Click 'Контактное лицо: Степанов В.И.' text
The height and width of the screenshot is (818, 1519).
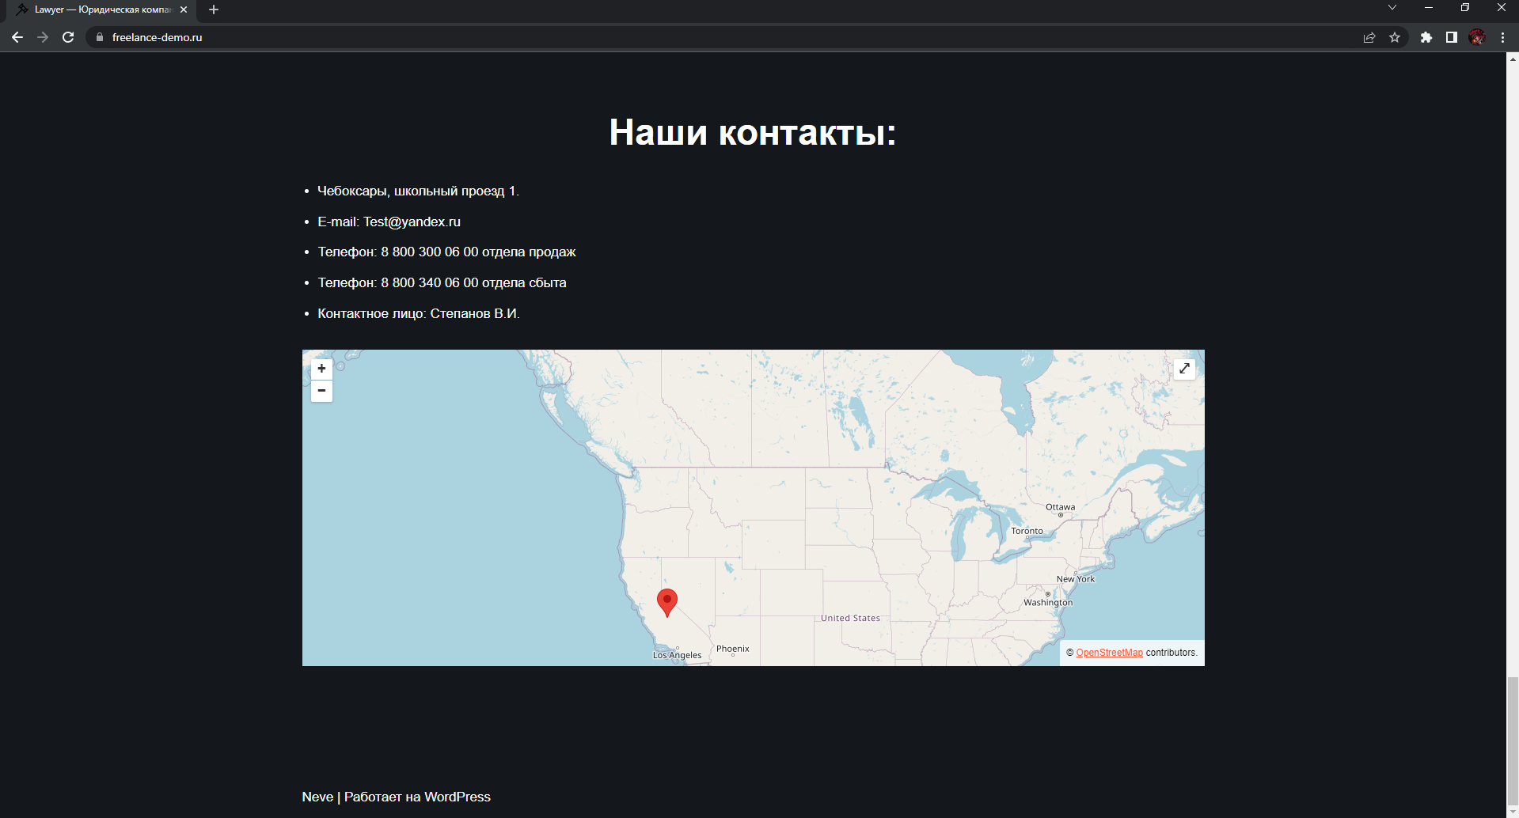[x=419, y=313]
